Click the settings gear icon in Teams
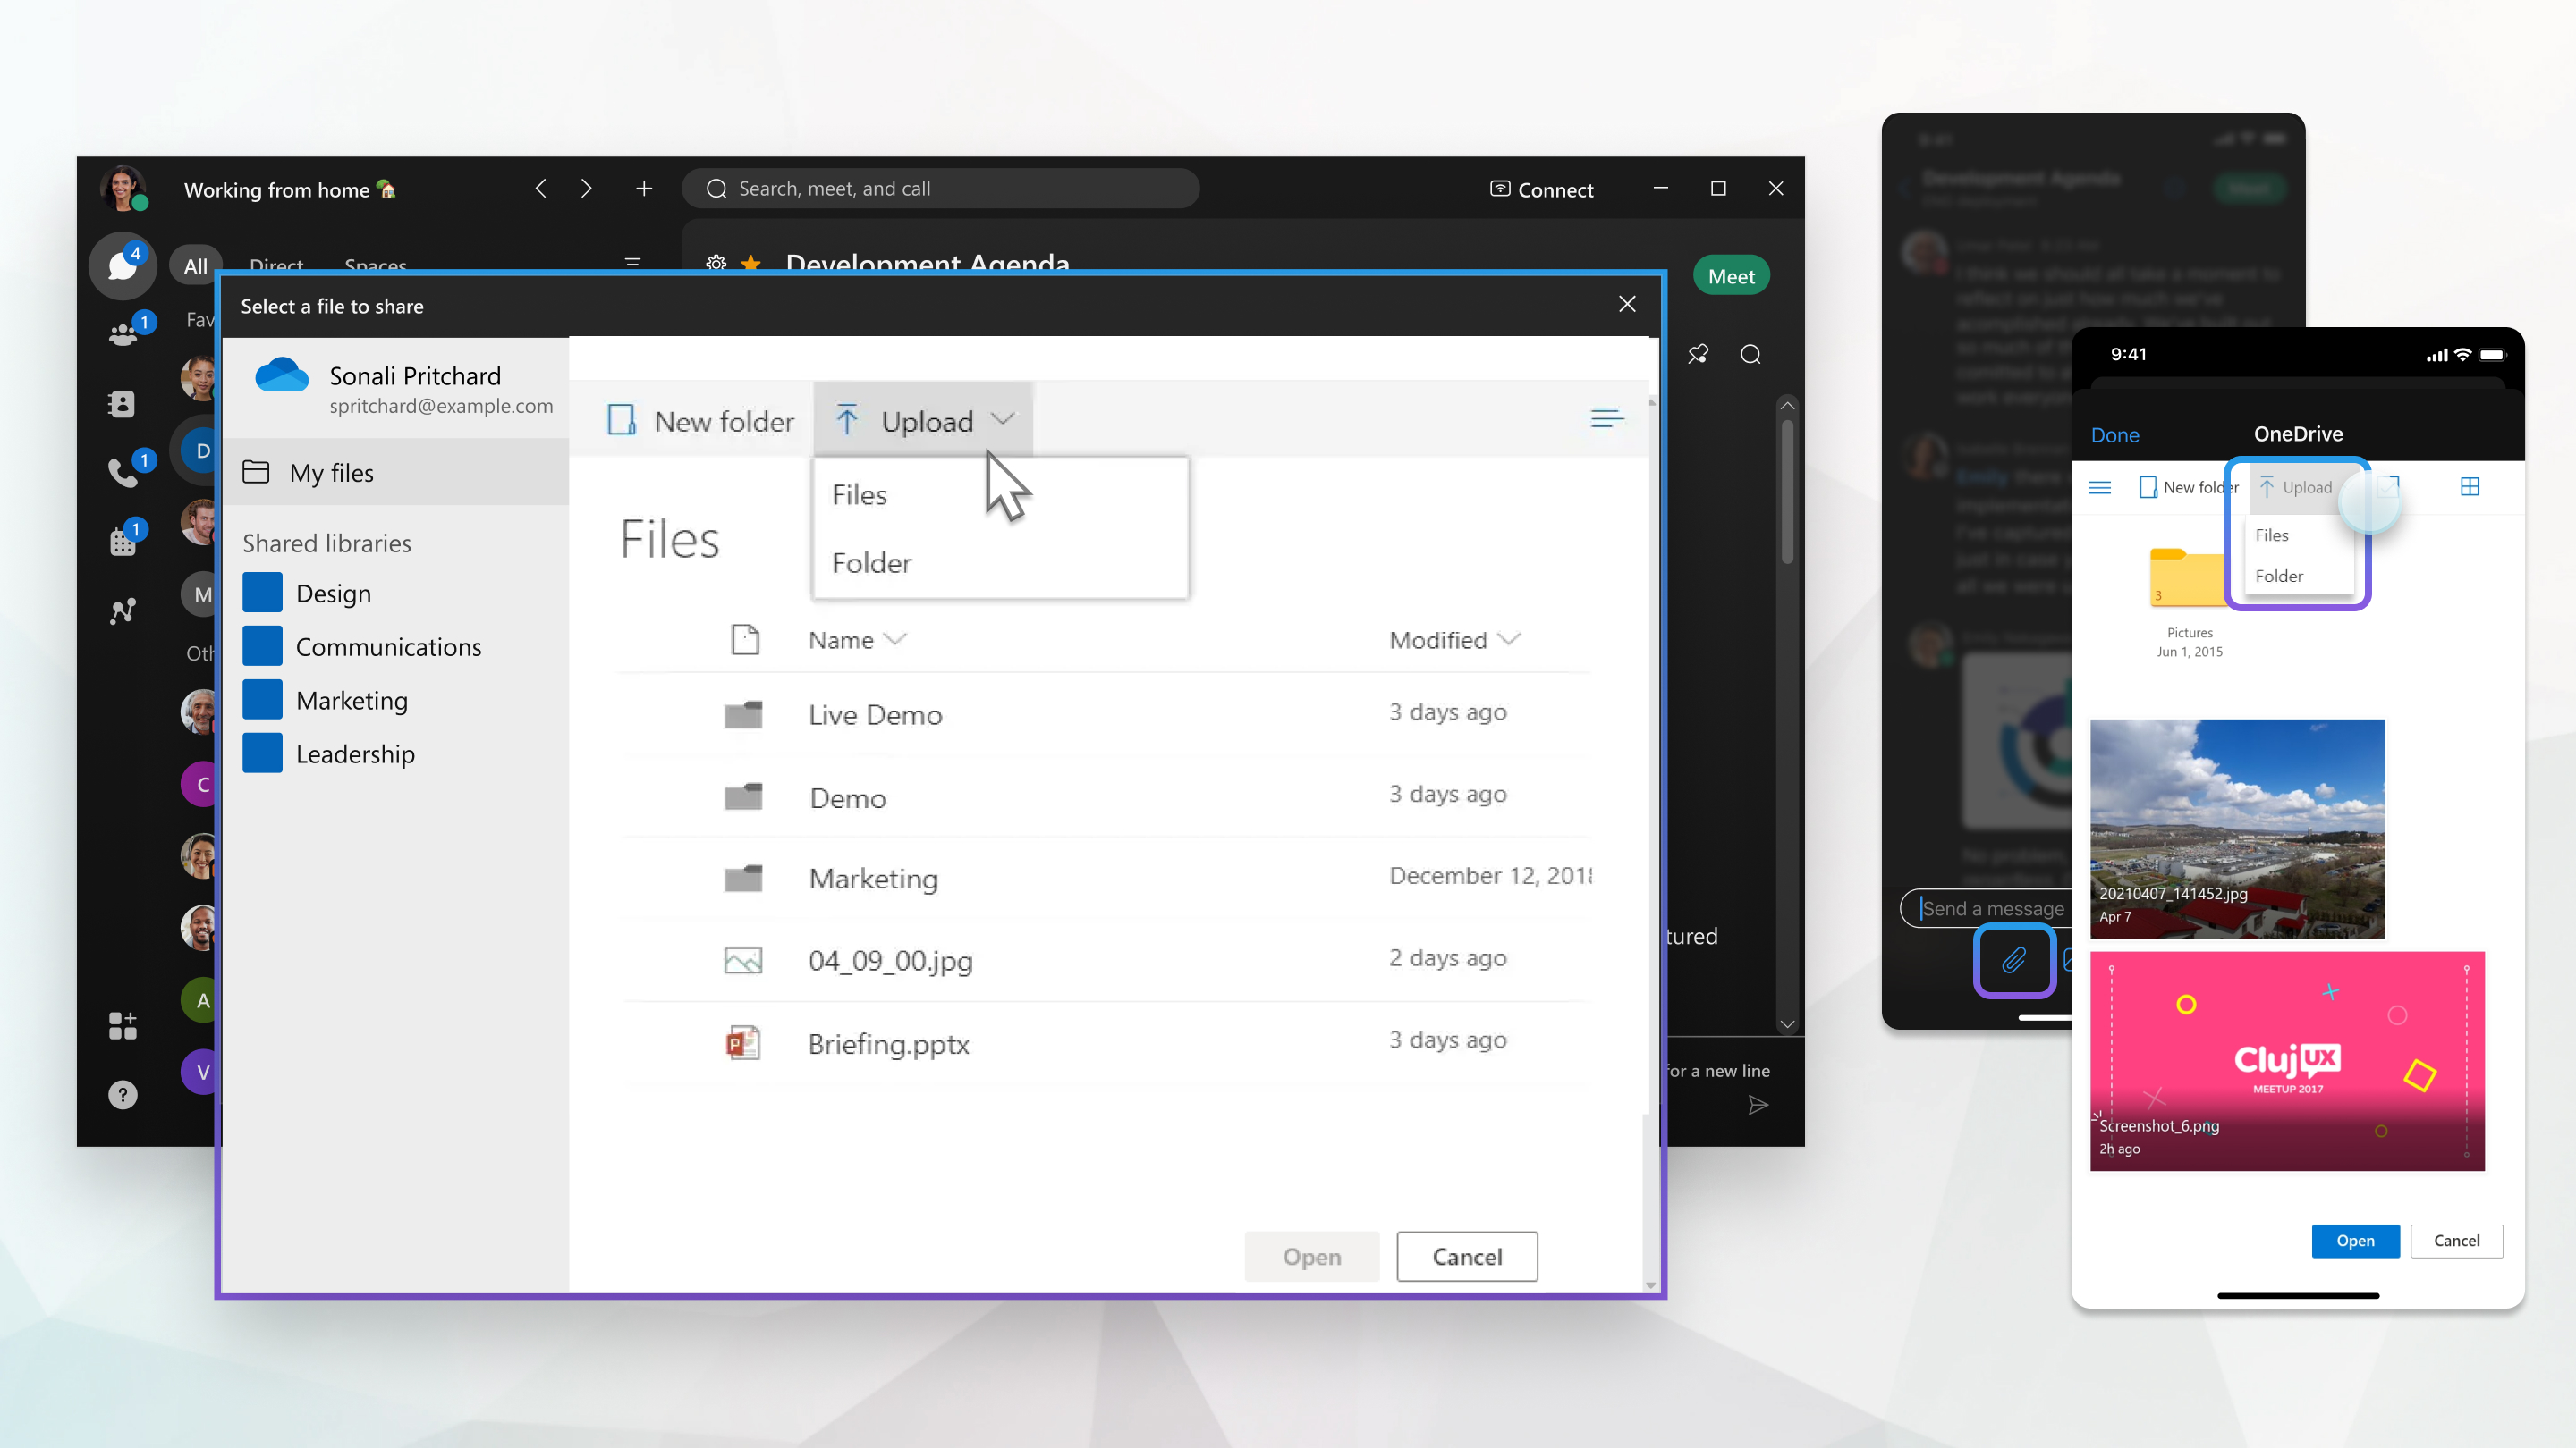The width and height of the screenshot is (2576, 1448). point(716,264)
